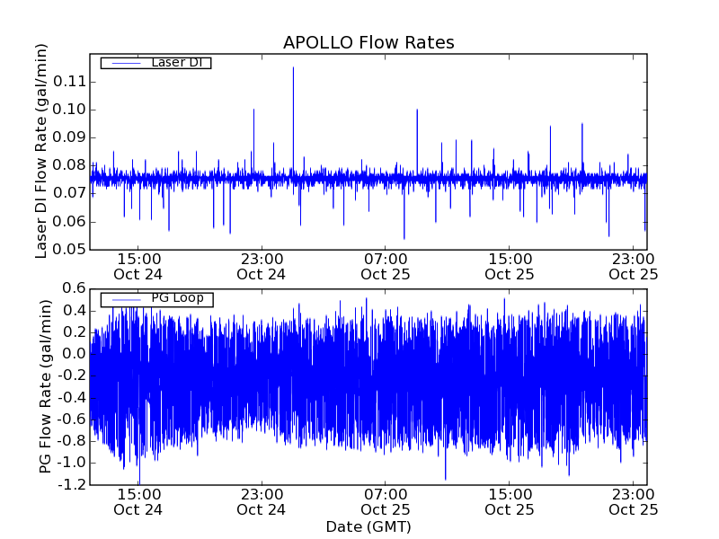This screenshot has width=719, height=539.
Task: Click the 0.4 tick on the PG Flow axis
Action: (x=75, y=311)
